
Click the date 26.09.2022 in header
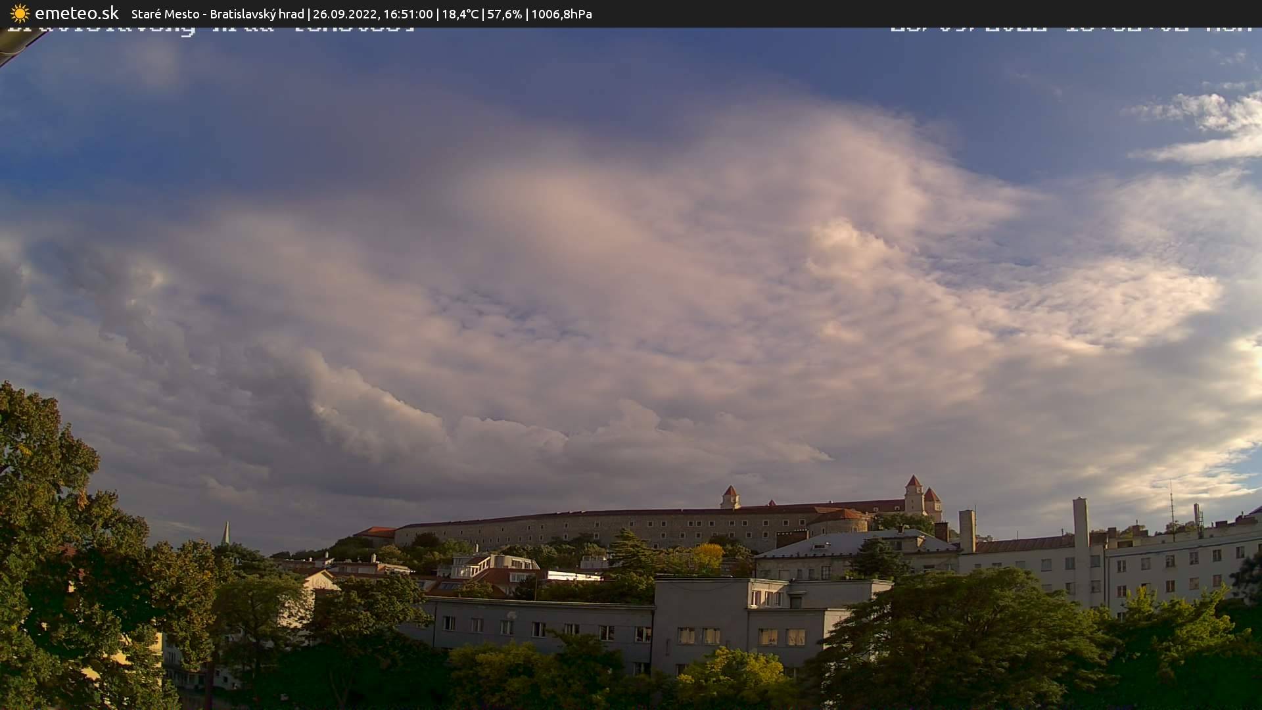tap(344, 14)
